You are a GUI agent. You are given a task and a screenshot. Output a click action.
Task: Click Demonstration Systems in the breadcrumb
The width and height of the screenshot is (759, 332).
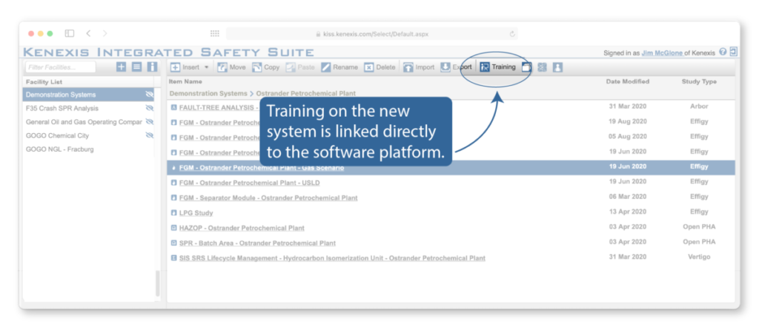tap(208, 93)
